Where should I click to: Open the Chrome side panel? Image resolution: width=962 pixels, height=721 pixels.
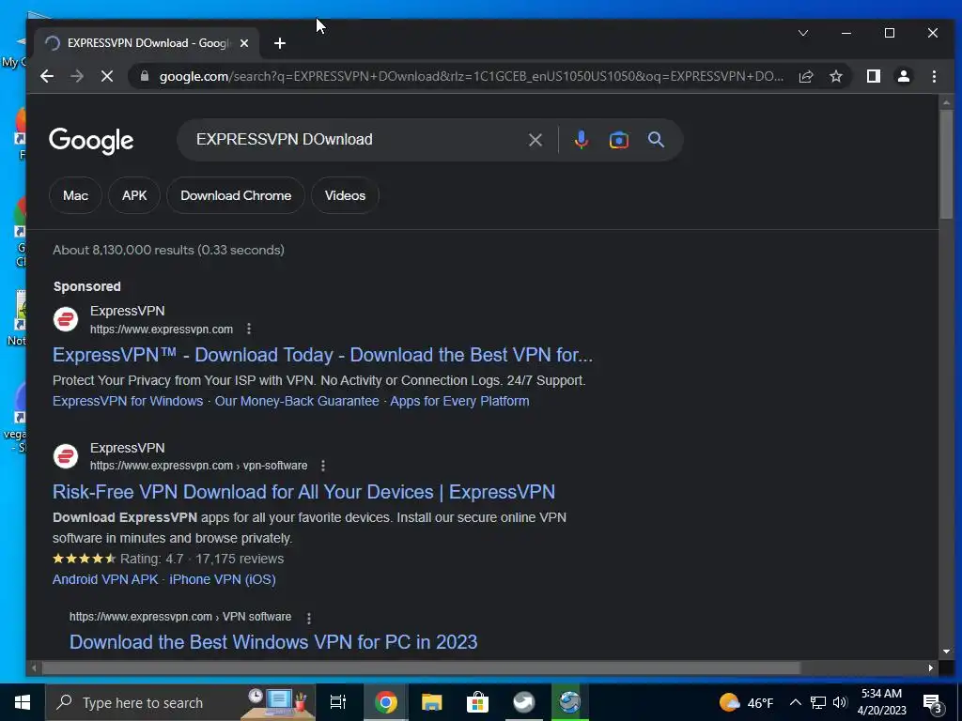873,76
